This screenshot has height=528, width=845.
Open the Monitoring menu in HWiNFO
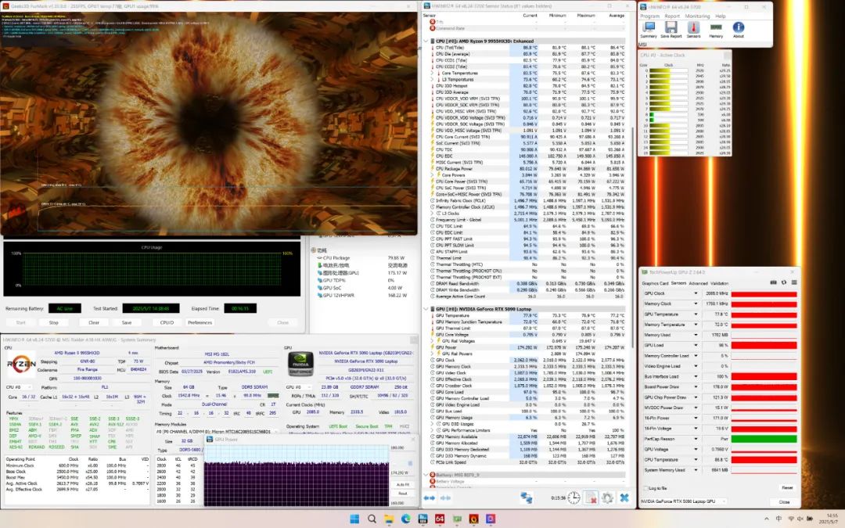(x=697, y=16)
